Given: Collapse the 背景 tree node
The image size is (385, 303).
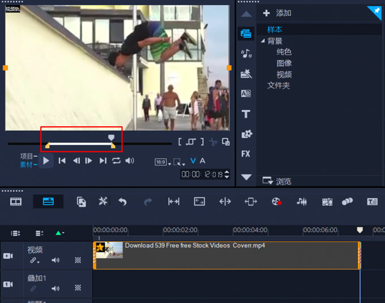Looking at the screenshot, I should point(263,41).
